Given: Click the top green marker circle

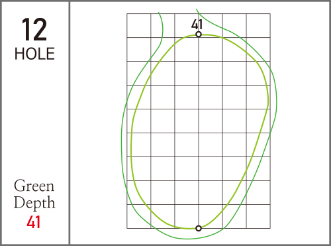Looking at the screenshot, I should pyautogui.click(x=199, y=34).
